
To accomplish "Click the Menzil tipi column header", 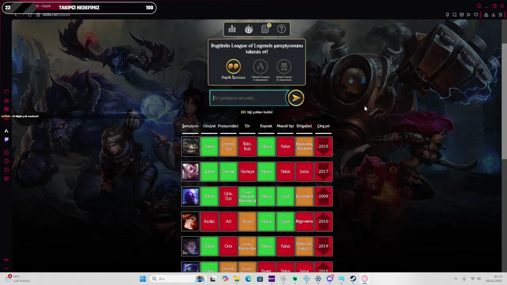I will click(x=285, y=126).
